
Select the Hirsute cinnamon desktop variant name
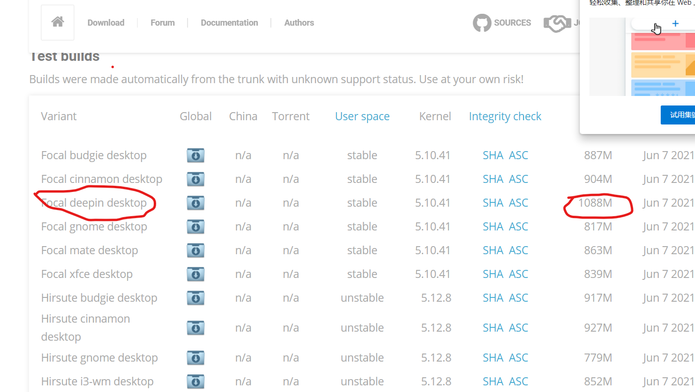click(86, 328)
